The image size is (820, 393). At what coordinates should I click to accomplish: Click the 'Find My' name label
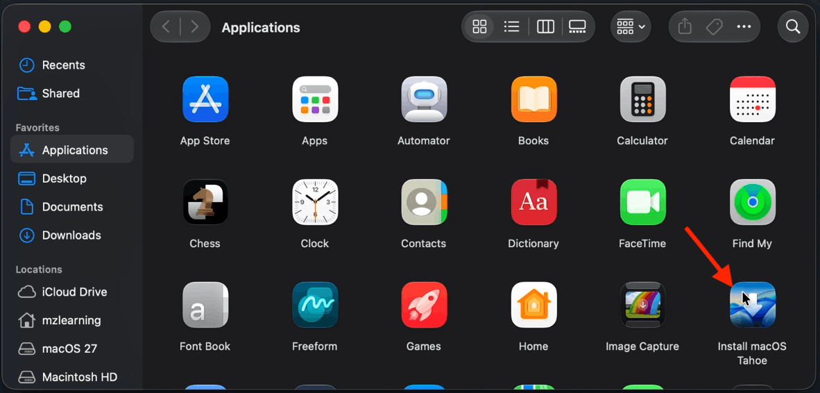[752, 243]
